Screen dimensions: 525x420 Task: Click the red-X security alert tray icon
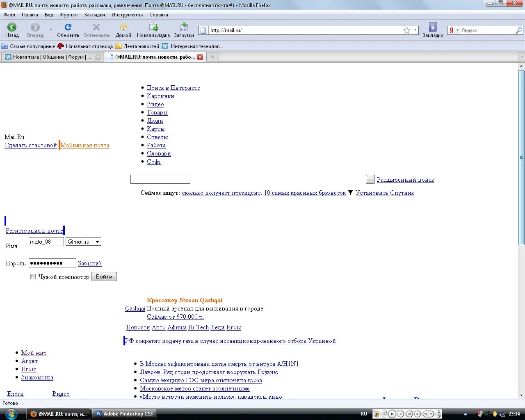tap(480, 414)
